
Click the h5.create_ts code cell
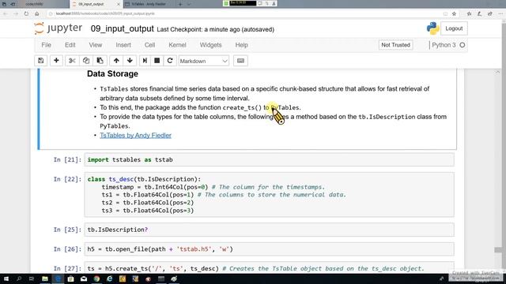point(269,268)
